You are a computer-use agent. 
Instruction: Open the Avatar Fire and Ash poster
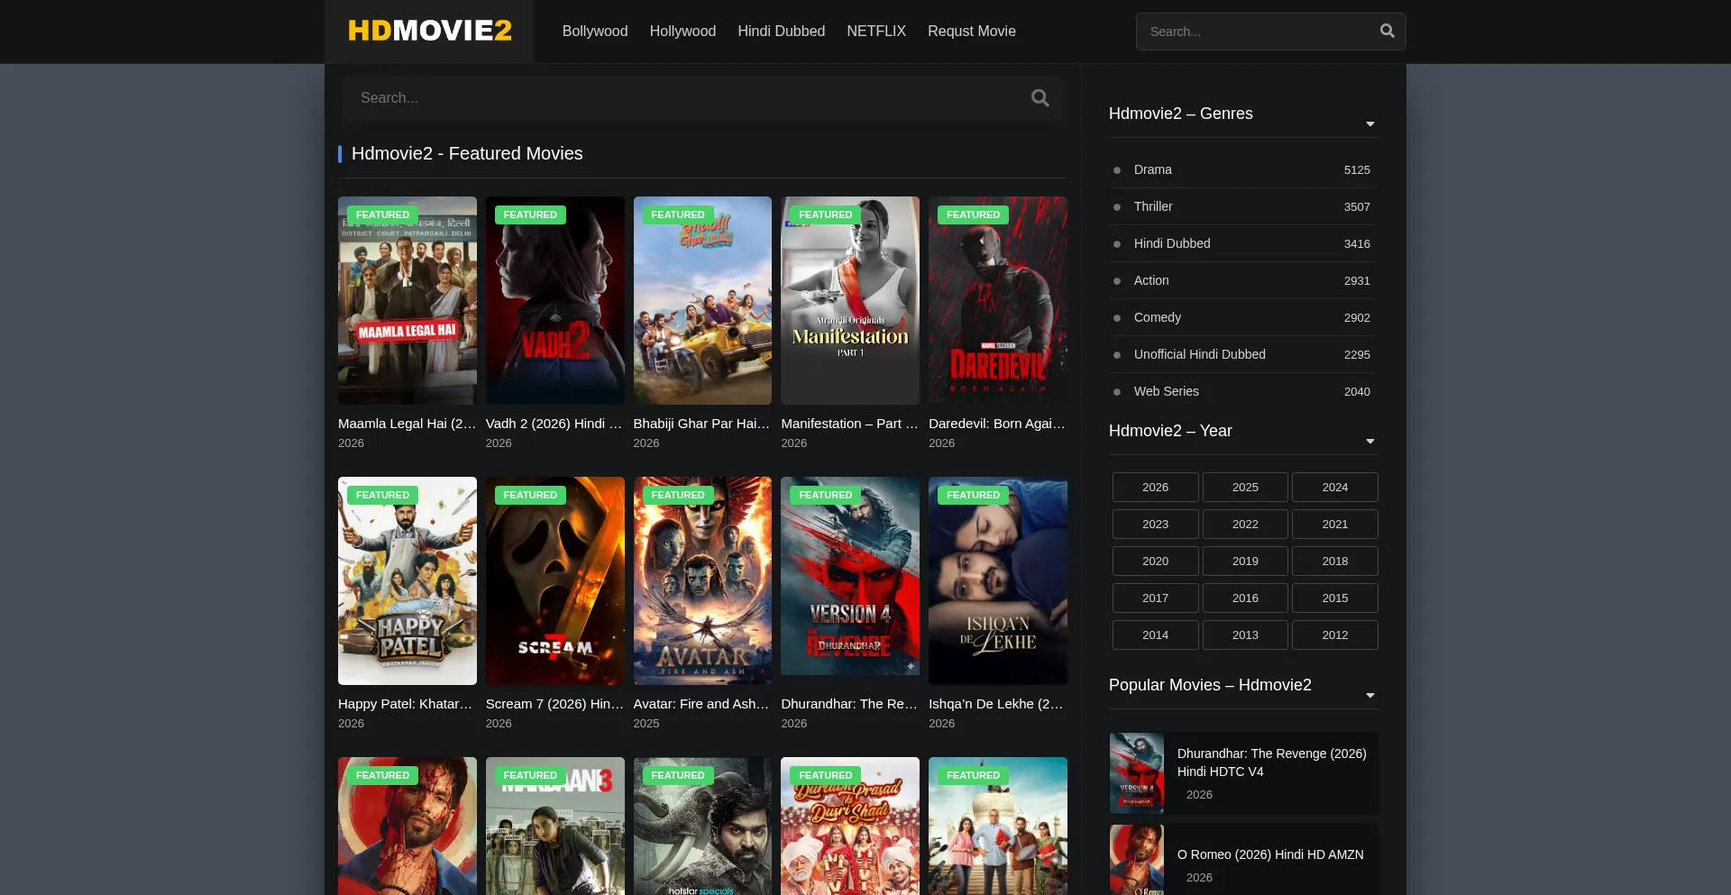click(x=702, y=580)
